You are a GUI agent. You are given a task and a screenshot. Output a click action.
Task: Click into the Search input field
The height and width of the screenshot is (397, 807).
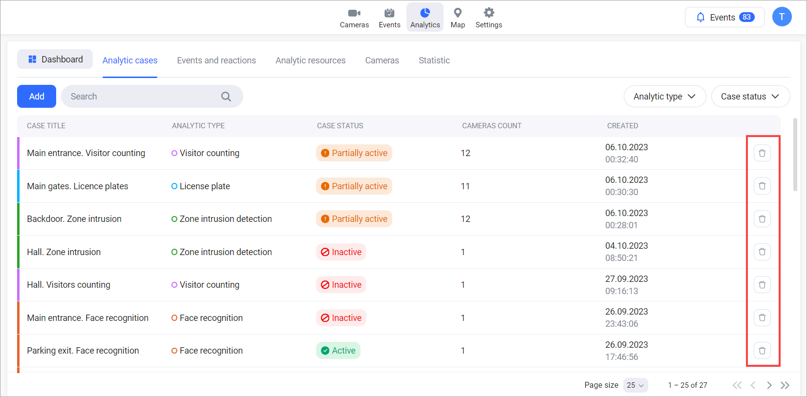point(142,97)
